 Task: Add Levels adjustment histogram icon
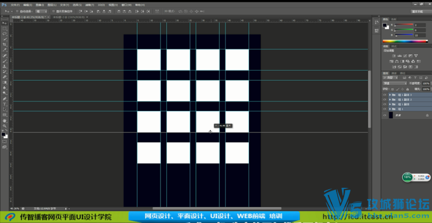399,56
